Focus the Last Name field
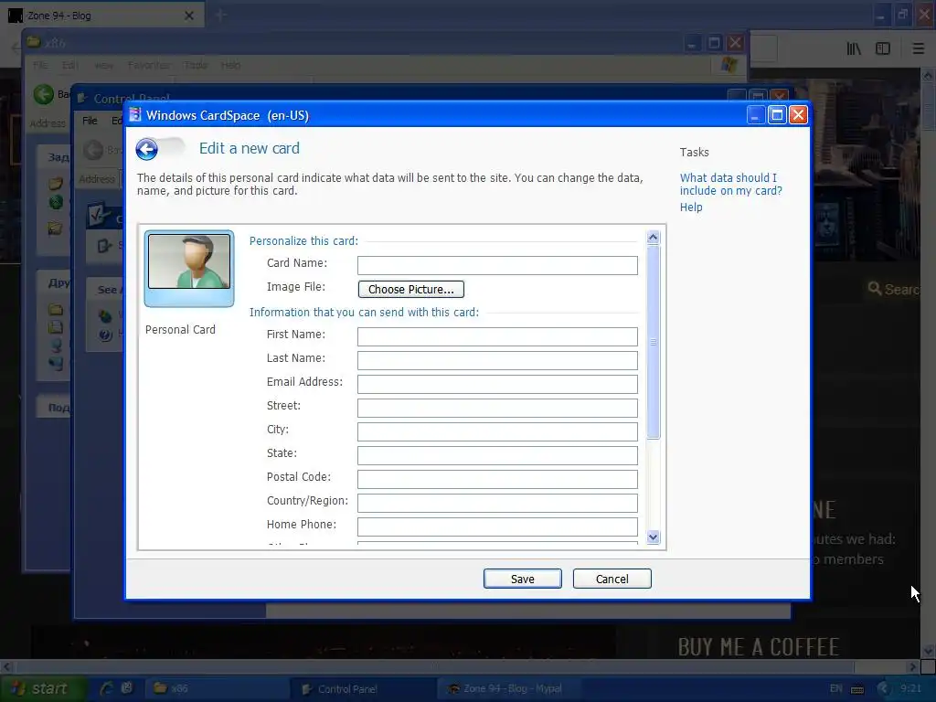936x702 pixels. coord(497,360)
